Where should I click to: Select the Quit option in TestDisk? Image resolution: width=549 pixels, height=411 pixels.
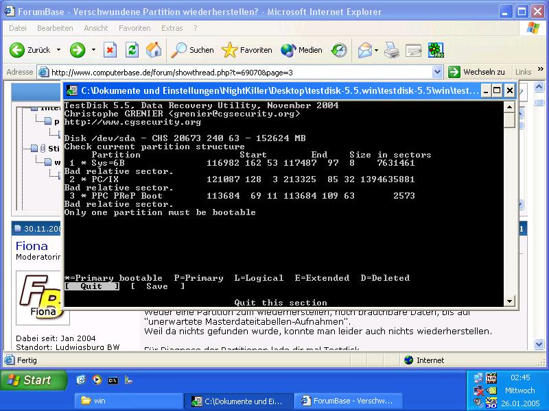click(92, 286)
